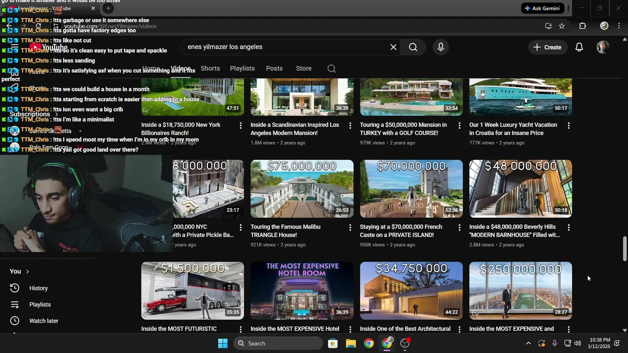Image resolution: width=628 pixels, height=353 pixels.
Task: Open options for MOST EXPENSIVE Hotel video
Action: coord(350,329)
